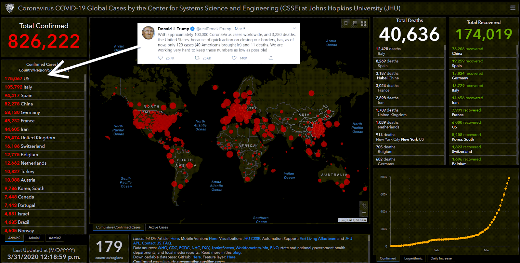Open the Worldometers.info data source link

[x=252, y=248]
